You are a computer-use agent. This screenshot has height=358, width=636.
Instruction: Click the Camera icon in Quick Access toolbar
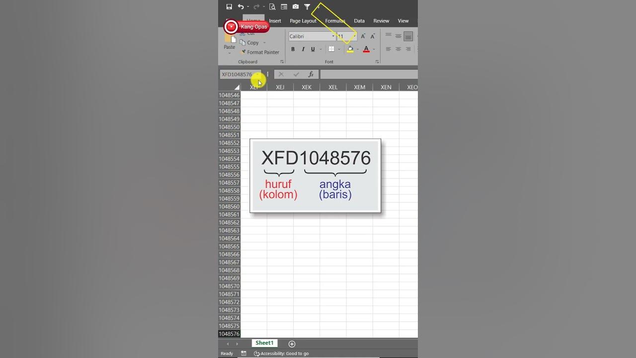(x=296, y=7)
